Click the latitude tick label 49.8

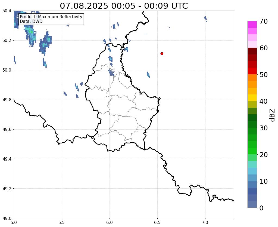tap(7, 100)
